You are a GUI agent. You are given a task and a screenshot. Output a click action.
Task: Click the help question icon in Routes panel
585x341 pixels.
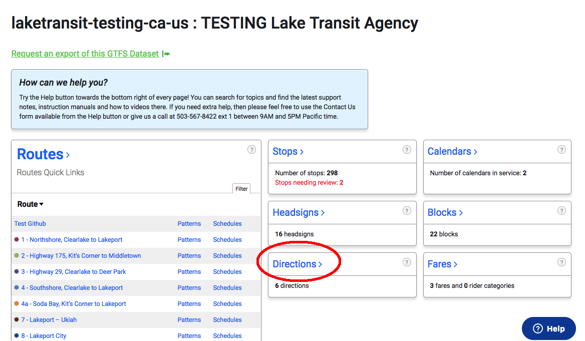point(252,150)
